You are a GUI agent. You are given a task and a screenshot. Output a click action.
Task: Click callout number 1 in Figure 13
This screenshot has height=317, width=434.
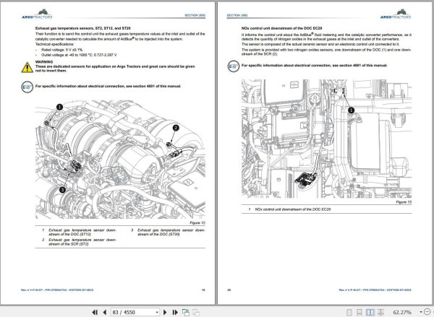pos(351,110)
